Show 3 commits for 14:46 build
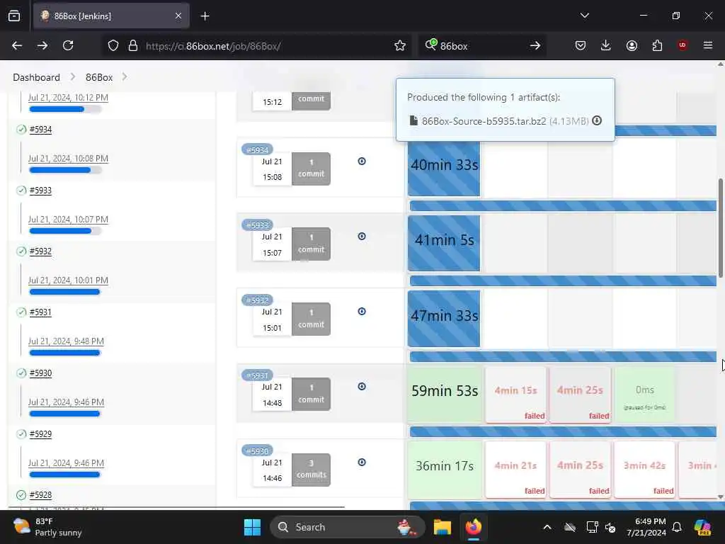This screenshot has height=544, width=725. pyautogui.click(x=312, y=470)
